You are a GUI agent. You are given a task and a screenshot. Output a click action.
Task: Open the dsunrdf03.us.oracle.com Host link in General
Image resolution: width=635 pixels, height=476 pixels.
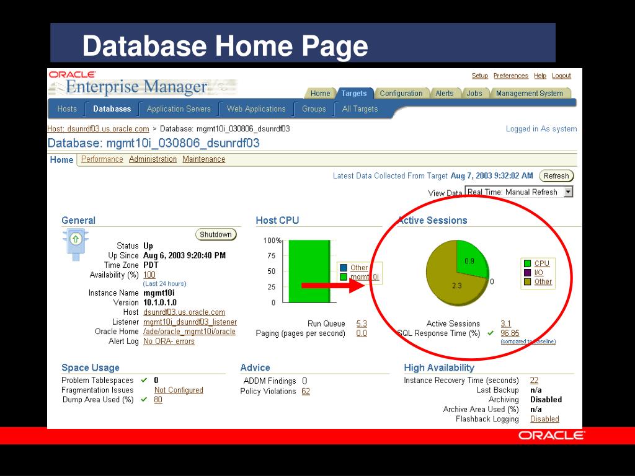click(x=184, y=312)
